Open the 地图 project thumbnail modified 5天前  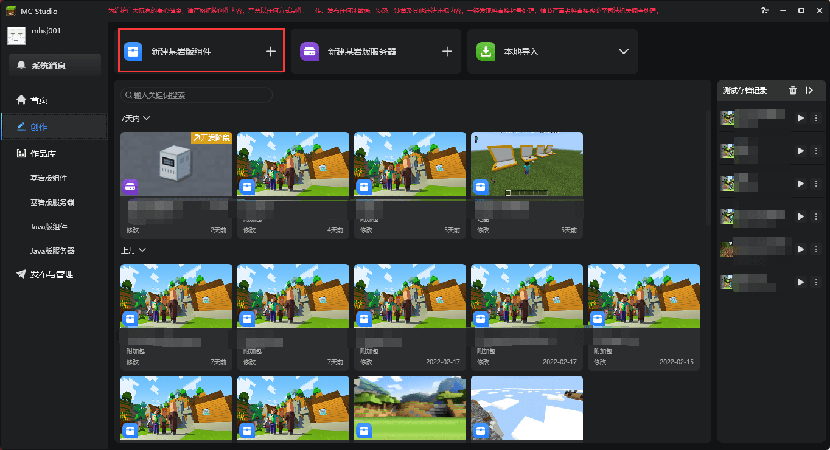point(527,164)
